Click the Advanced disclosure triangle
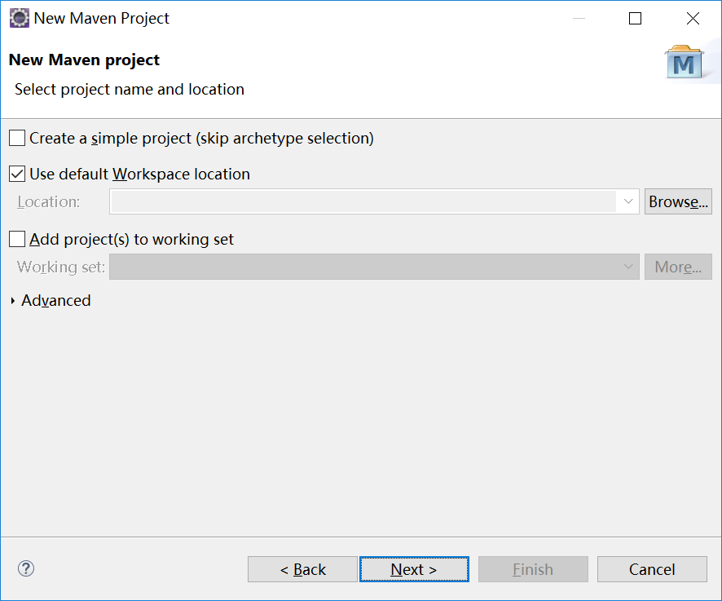Image resolution: width=722 pixels, height=601 pixels. pyautogui.click(x=12, y=301)
